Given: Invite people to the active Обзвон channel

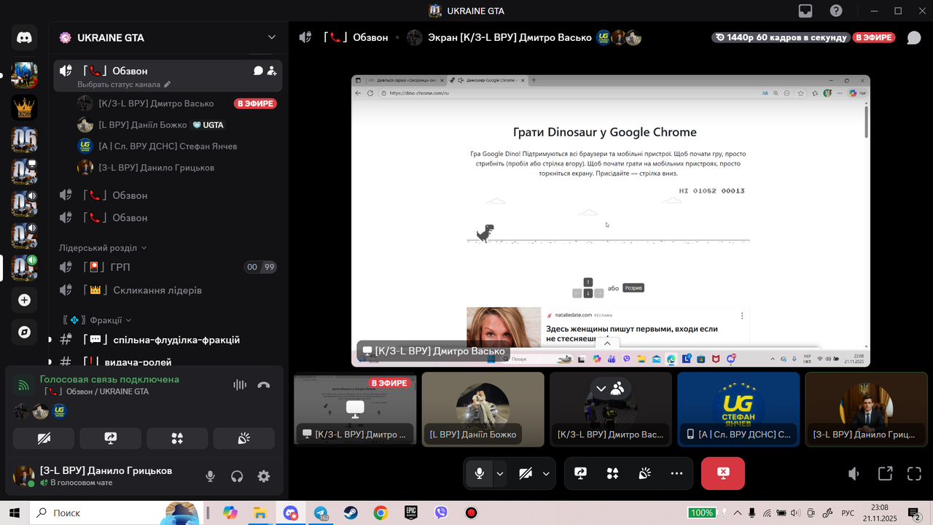Looking at the screenshot, I should [x=272, y=71].
